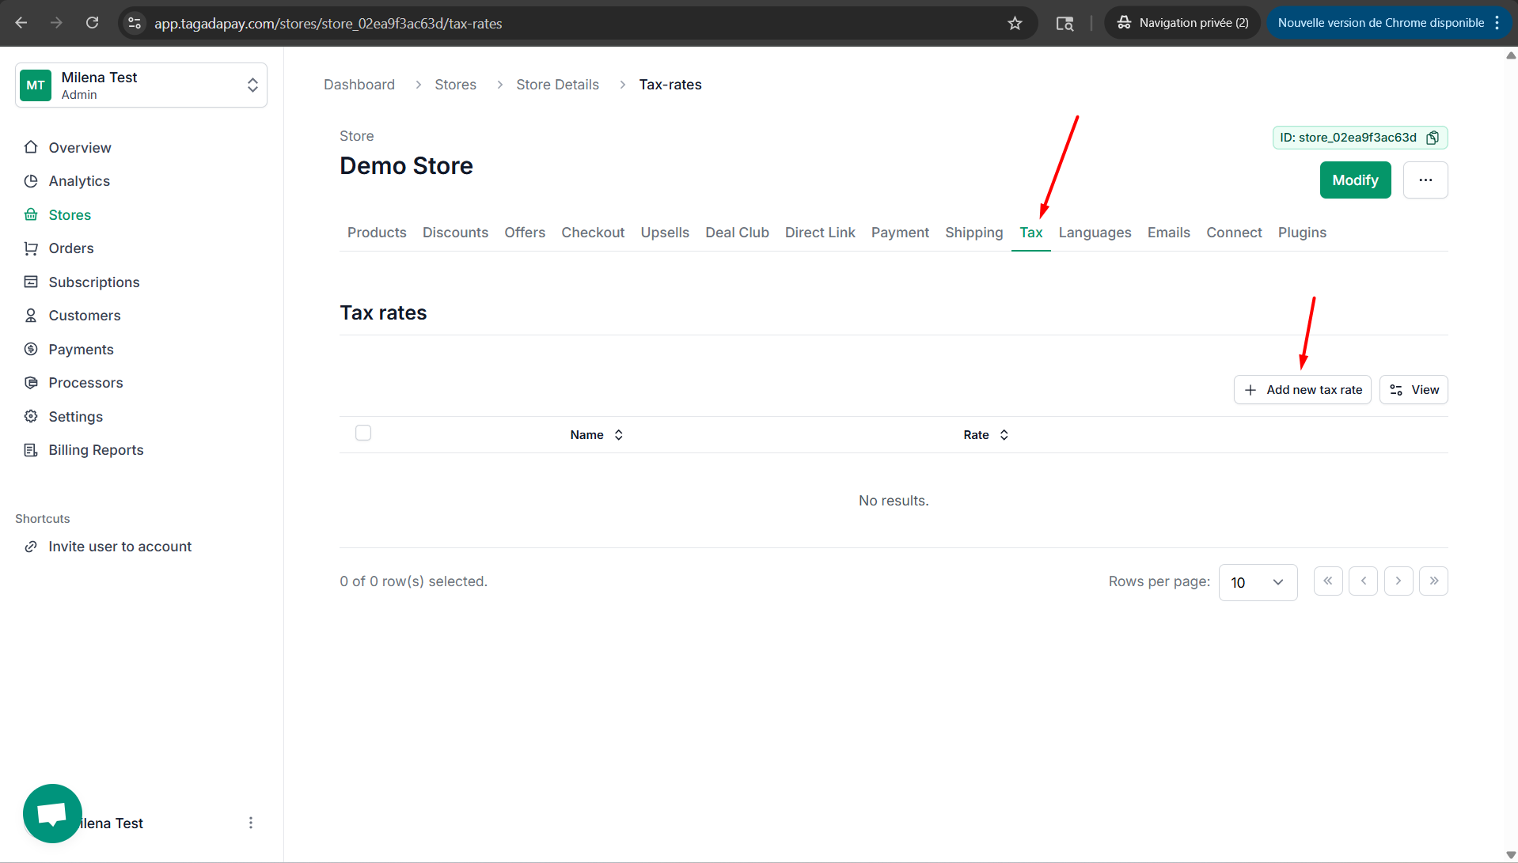Go to Dashboard breadcrumb
The height and width of the screenshot is (863, 1518).
(359, 85)
